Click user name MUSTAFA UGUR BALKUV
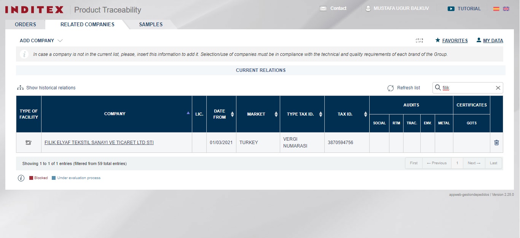This screenshot has width=520, height=238. coord(401,8)
